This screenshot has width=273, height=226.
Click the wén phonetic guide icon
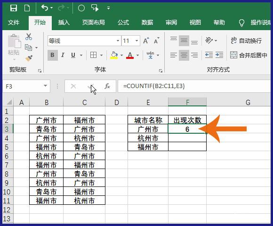click(x=150, y=55)
